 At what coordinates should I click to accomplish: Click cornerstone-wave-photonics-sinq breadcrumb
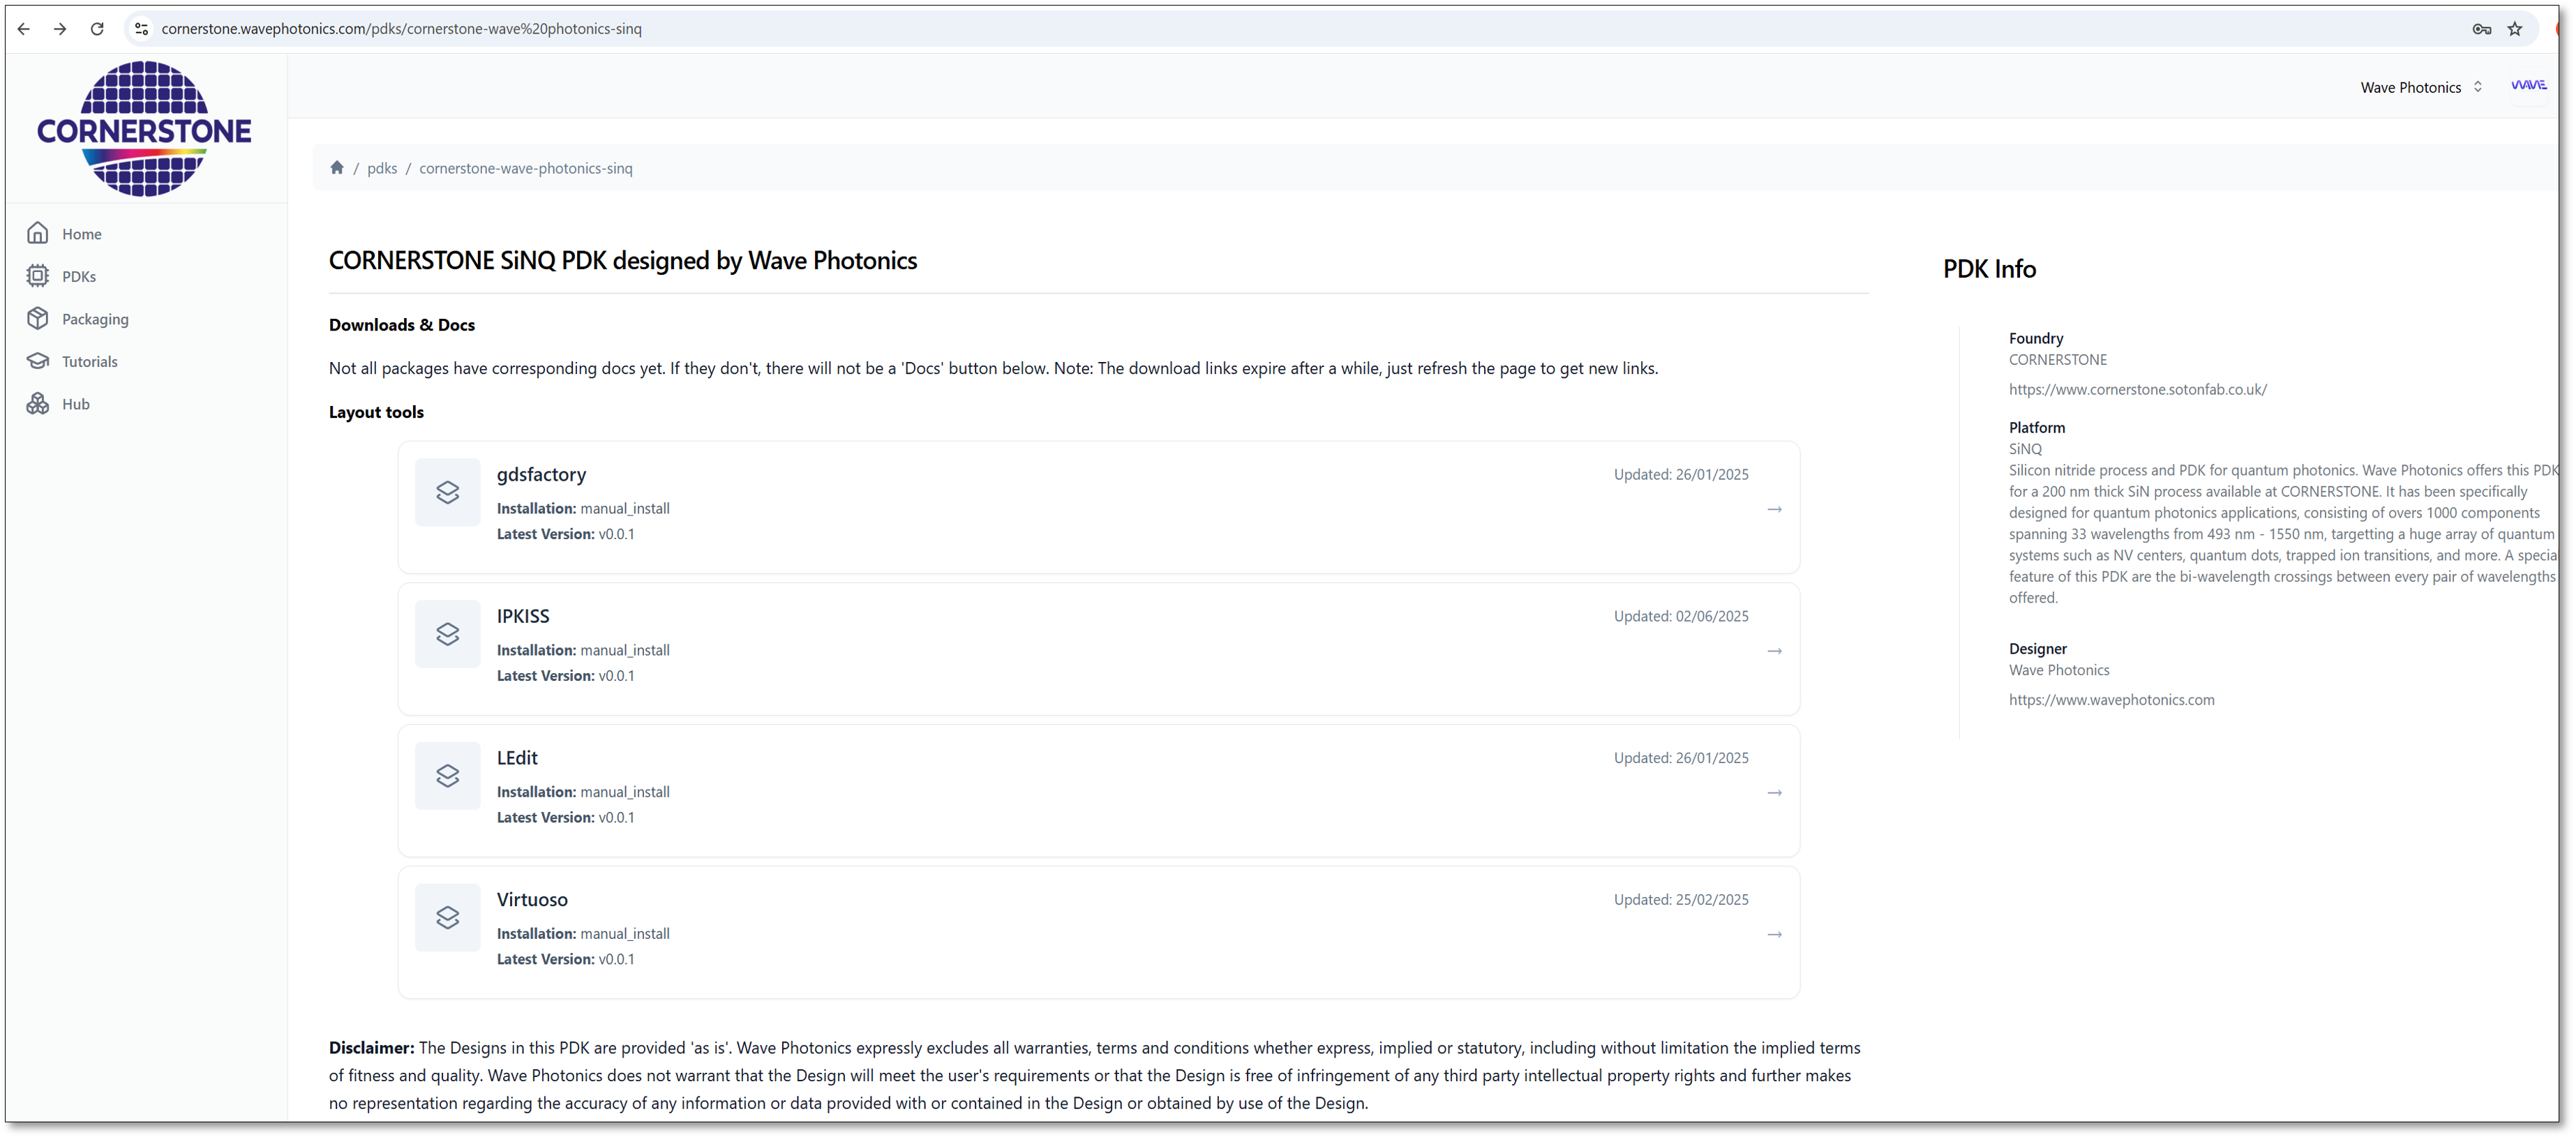click(x=525, y=169)
